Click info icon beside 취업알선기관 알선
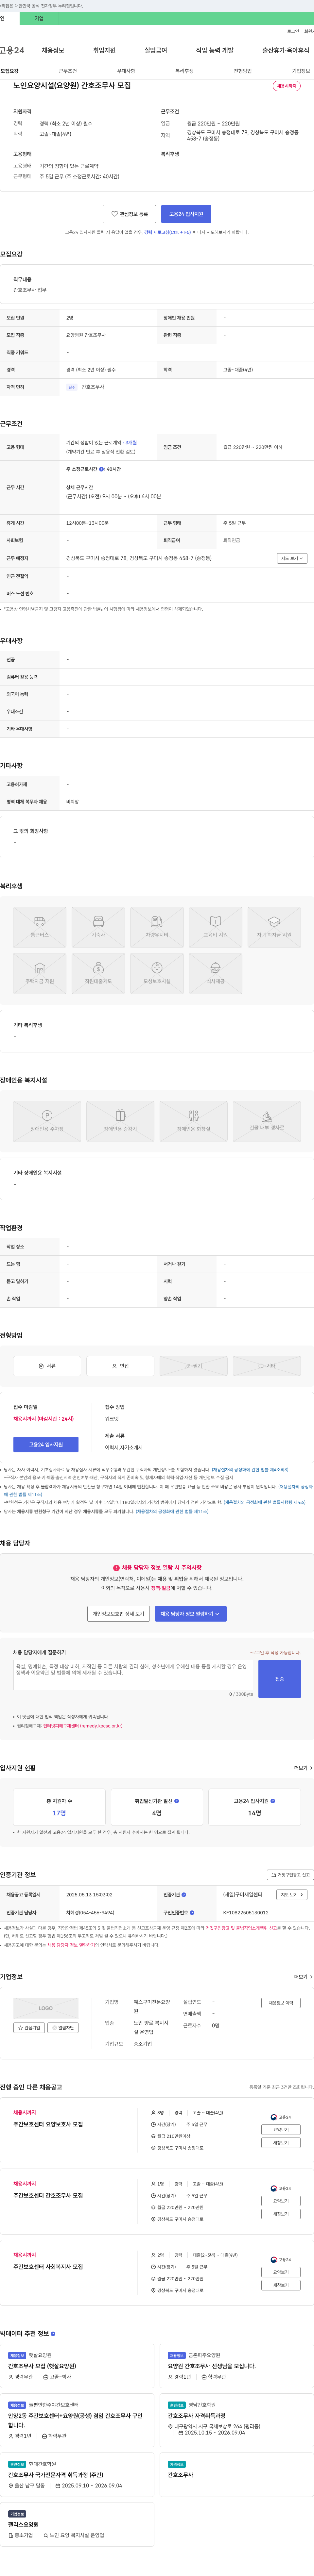 tap(177, 1801)
